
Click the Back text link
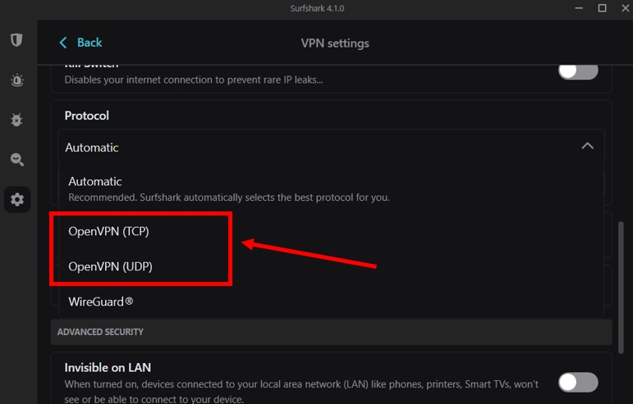coord(89,43)
